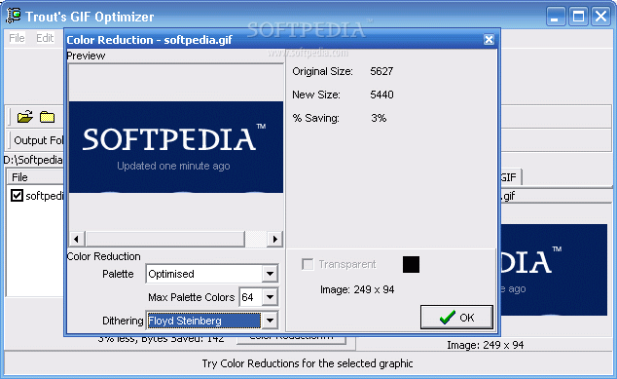
Task: Switch to the GIF tab in main window
Action: point(510,177)
